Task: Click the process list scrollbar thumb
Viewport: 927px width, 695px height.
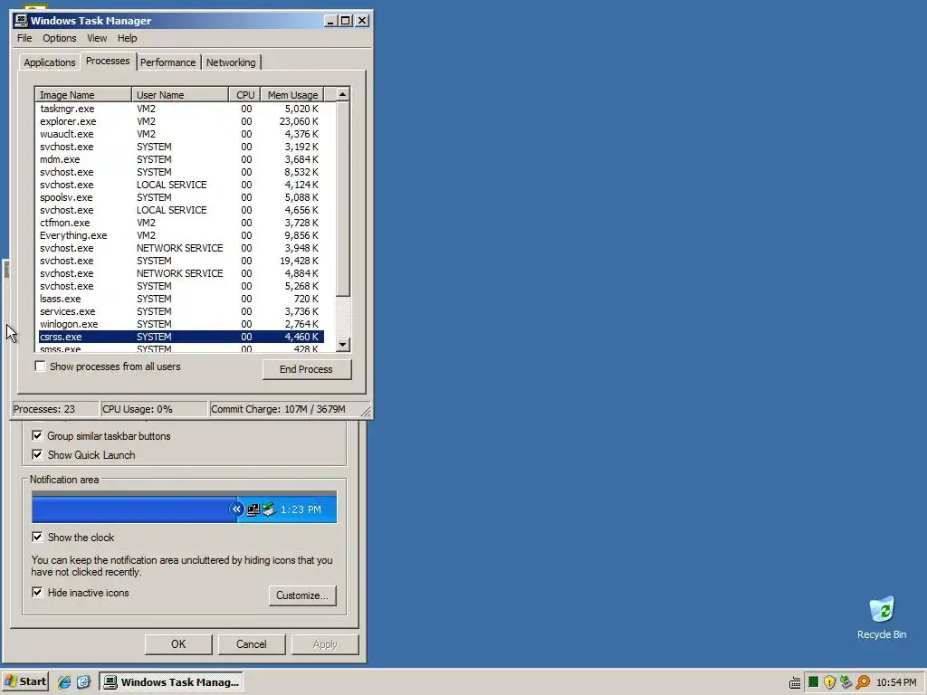Action: tap(343, 199)
